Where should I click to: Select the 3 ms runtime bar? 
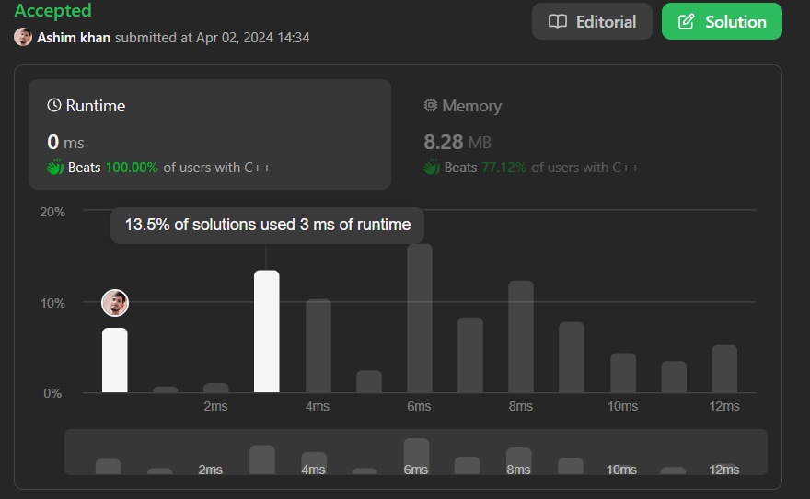267,331
